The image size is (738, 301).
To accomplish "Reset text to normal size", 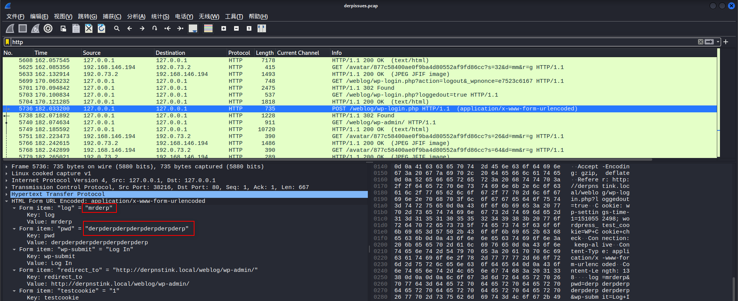I will tap(249, 28).
